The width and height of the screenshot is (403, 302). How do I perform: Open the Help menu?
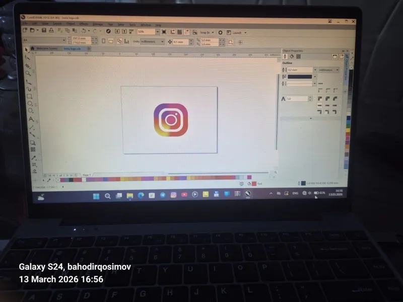pos(158,25)
